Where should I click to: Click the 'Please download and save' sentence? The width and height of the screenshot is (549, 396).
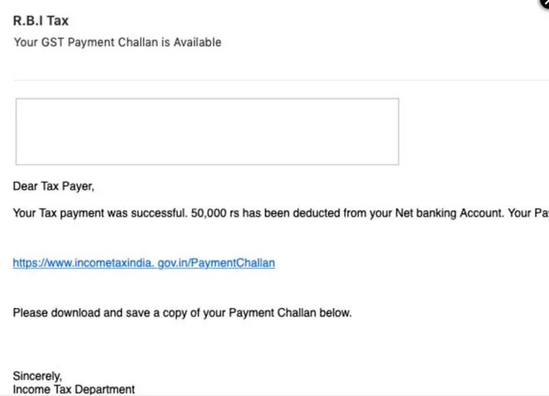pyautogui.click(x=182, y=313)
